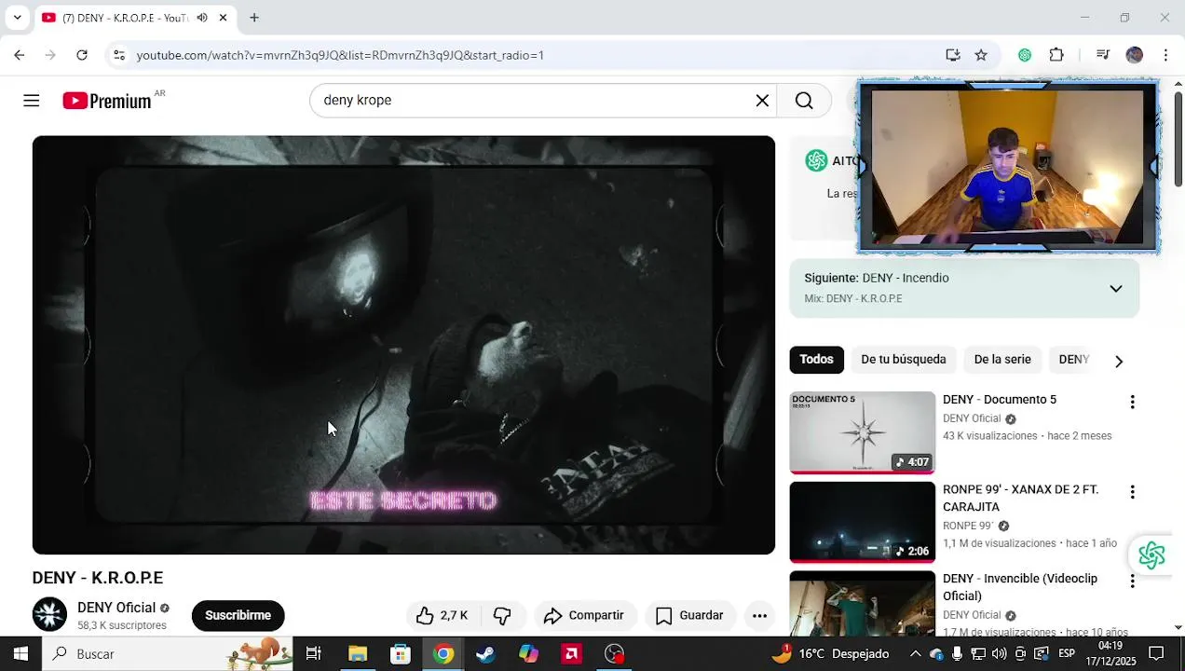The image size is (1185, 671).
Task: Click the Windows taskbar Buscar search box
Action: pyautogui.click(x=168, y=653)
